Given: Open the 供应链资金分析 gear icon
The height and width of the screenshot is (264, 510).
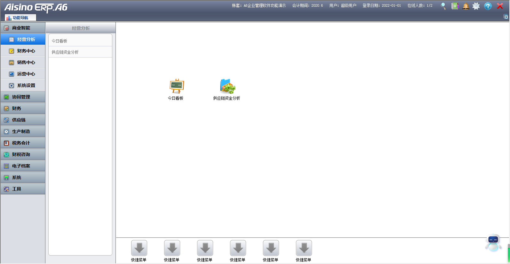Looking at the screenshot, I should (227, 86).
